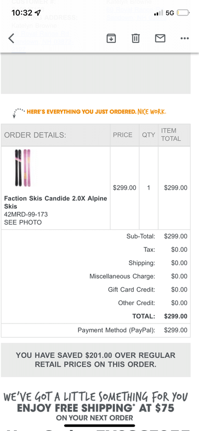199x431 pixels.
Task: Tap the battery indicator icon
Action: [x=183, y=12]
